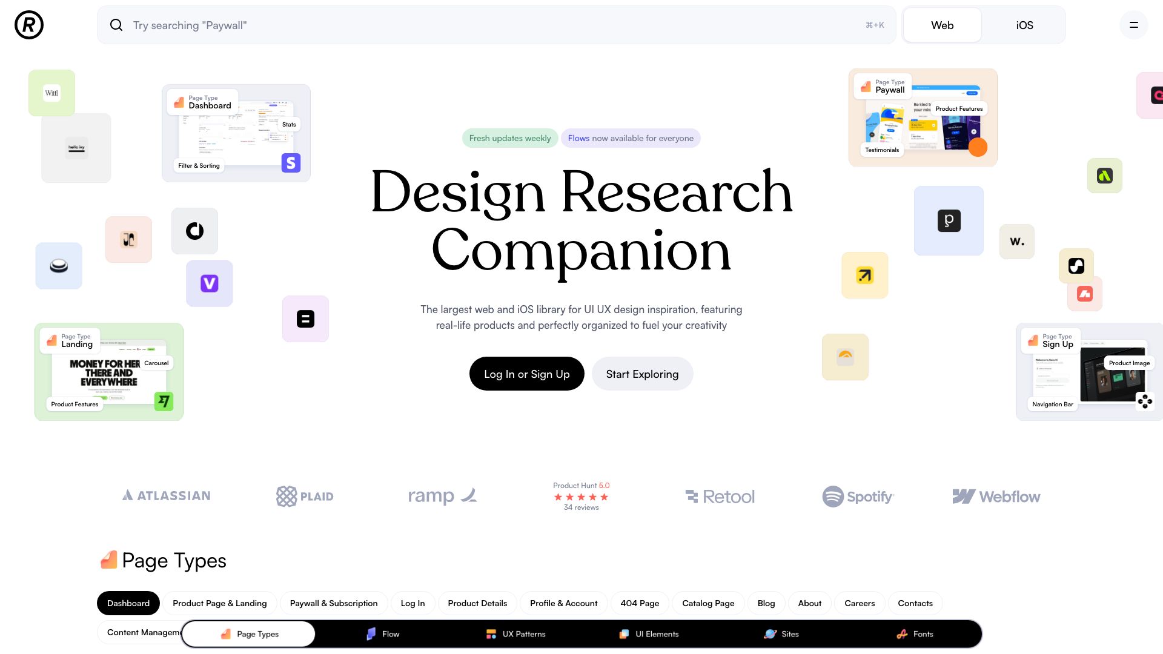The height and width of the screenshot is (654, 1163).
Task: Open the hamburger menu at top right
Action: (x=1133, y=25)
